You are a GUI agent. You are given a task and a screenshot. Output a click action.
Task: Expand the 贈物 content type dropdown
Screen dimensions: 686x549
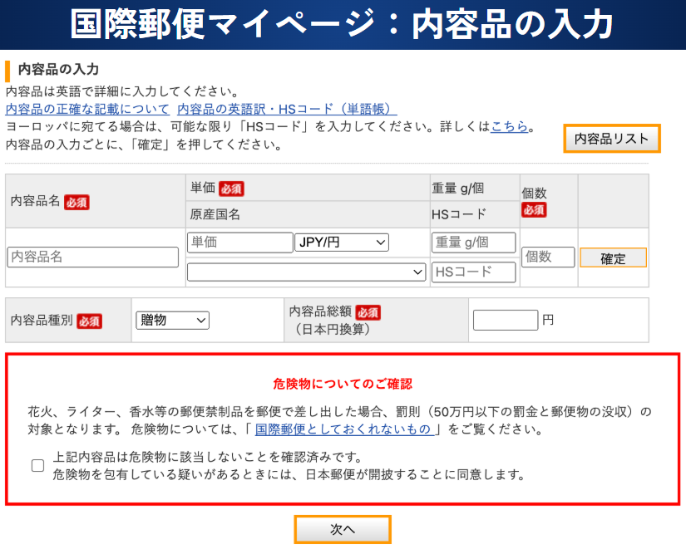tap(172, 320)
